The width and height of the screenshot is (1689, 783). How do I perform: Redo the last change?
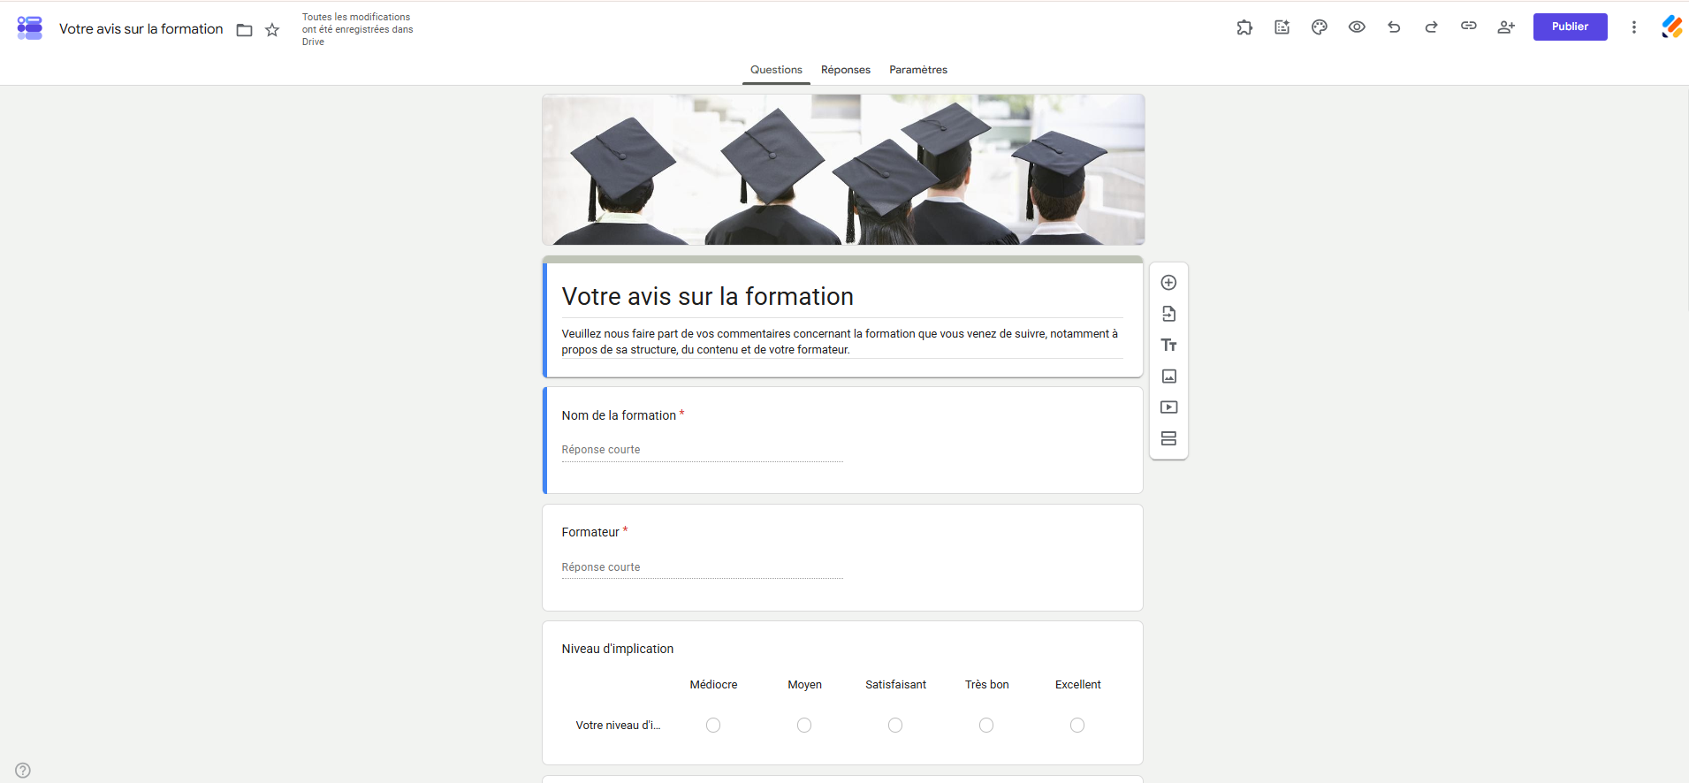[1431, 27]
